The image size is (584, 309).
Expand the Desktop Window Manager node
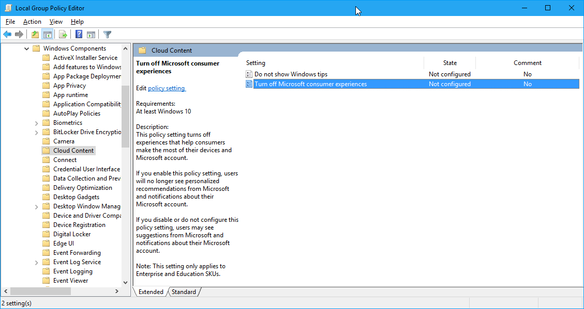37,206
